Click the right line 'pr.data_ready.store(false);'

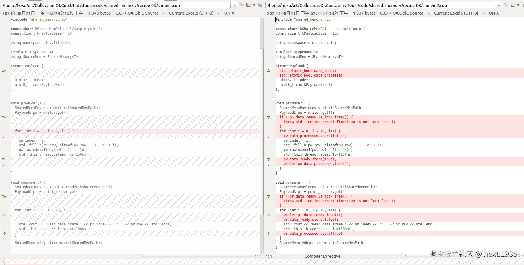pos(311,220)
